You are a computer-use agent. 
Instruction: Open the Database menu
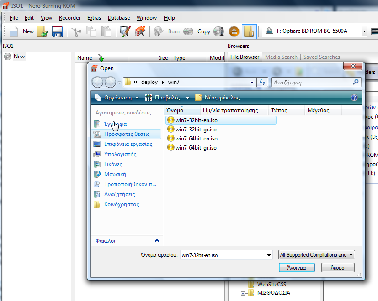[x=118, y=18]
